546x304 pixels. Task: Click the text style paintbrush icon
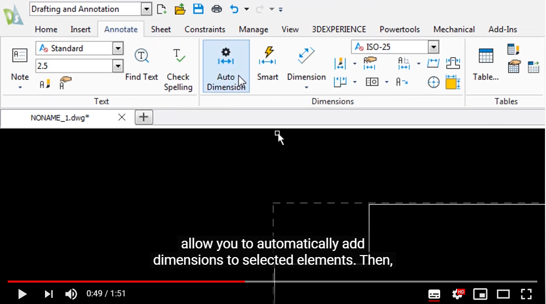pyautogui.click(x=44, y=84)
